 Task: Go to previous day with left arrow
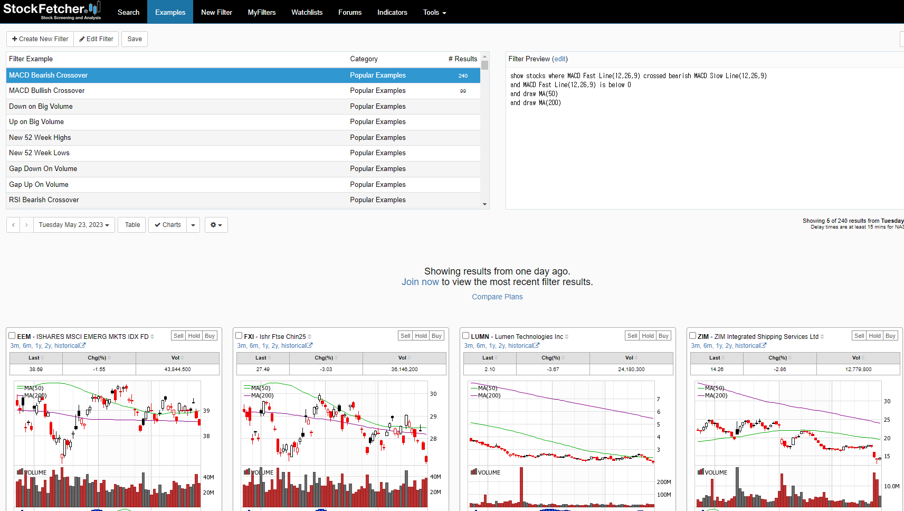13,225
